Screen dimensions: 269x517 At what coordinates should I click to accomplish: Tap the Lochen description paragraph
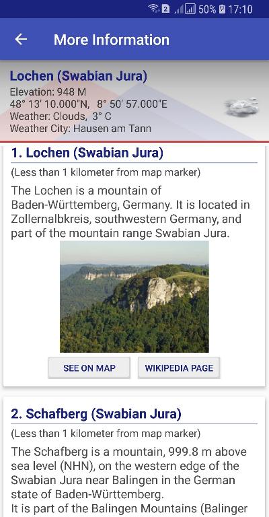(x=130, y=211)
